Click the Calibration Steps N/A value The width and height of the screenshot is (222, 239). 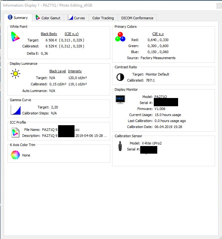click(x=54, y=113)
